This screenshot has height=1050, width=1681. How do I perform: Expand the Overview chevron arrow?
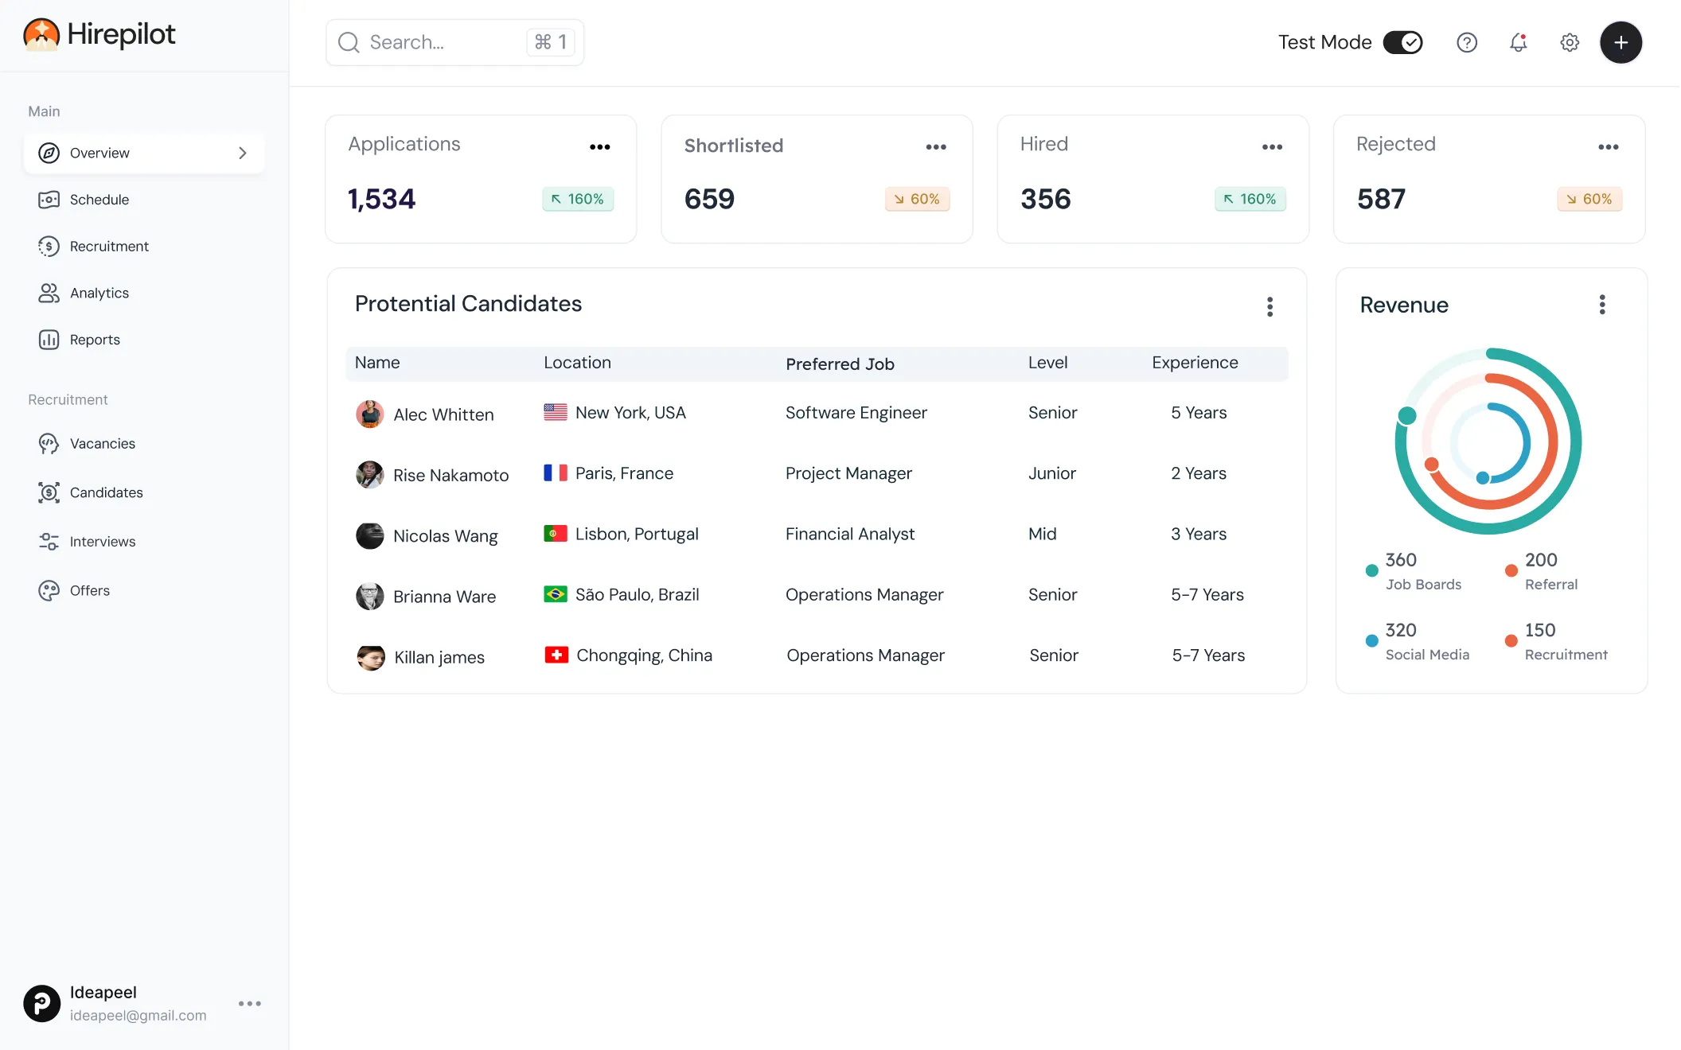click(243, 153)
